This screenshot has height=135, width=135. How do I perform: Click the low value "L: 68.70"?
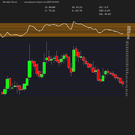pos(77,11)
